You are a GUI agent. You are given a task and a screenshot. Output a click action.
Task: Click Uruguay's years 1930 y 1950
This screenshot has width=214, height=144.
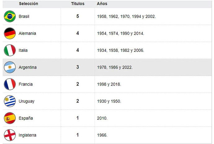pos(109,101)
